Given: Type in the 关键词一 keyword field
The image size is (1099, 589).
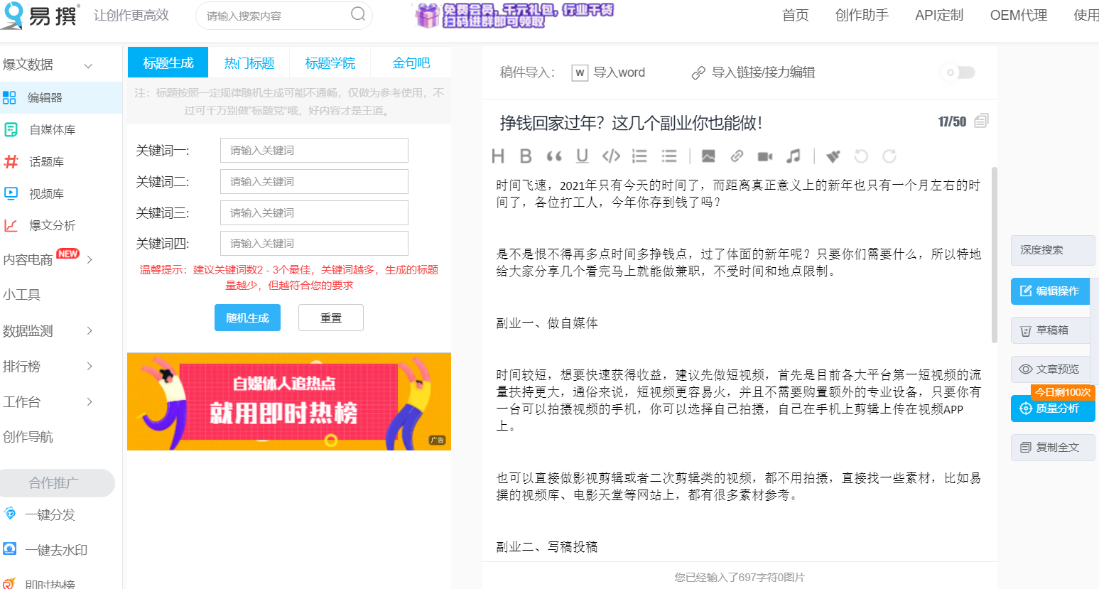Looking at the screenshot, I should 314,150.
